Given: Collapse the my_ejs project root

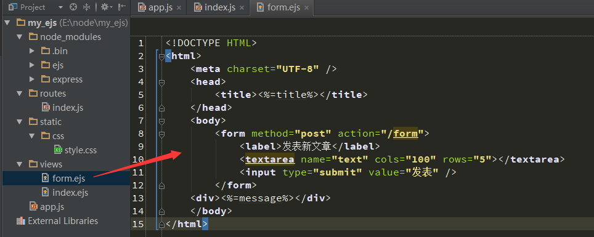Looking at the screenshot, I should [7, 23].
